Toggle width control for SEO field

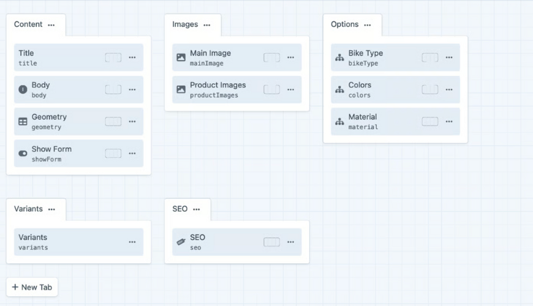pyautogui.click(x=271, y=242)
